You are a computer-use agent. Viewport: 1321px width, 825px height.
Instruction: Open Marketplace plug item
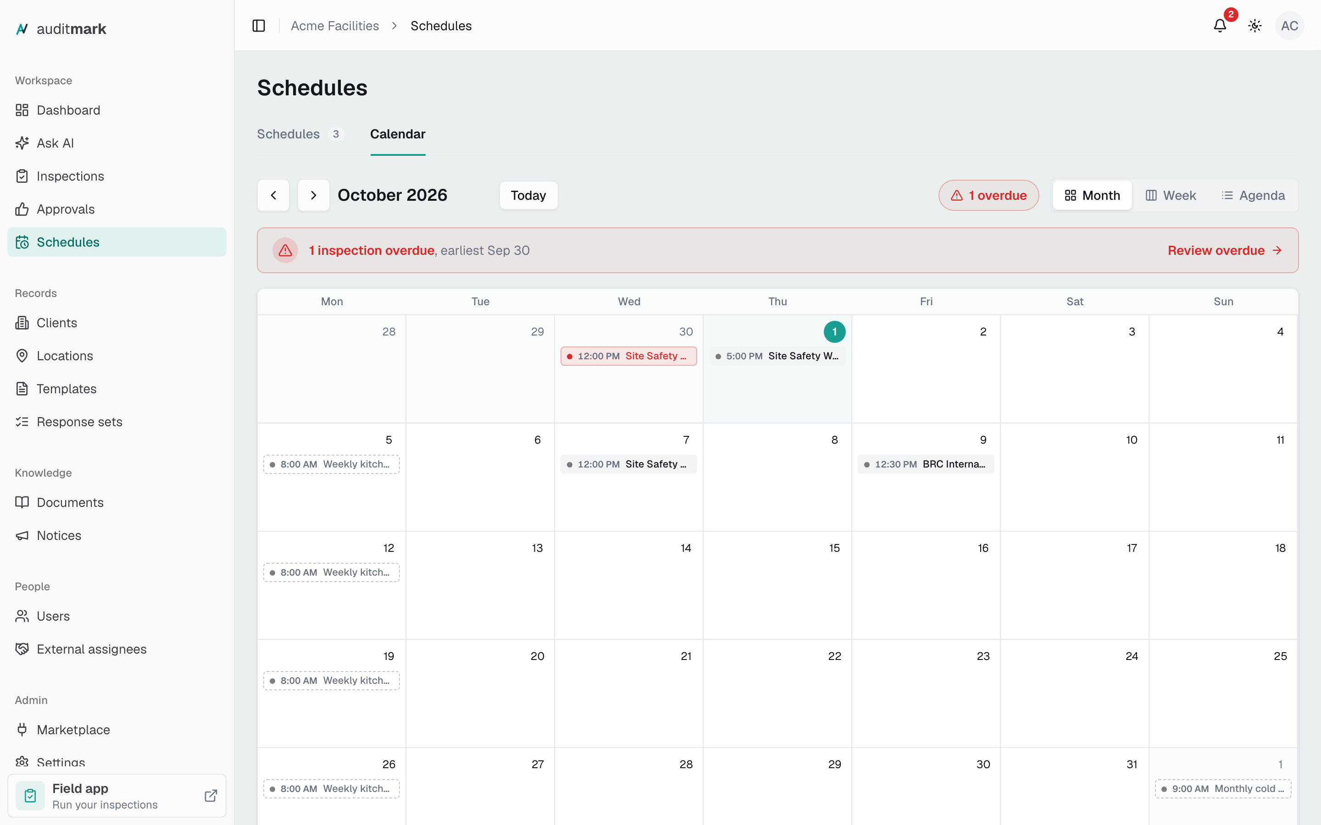click(x=117, y=730)
